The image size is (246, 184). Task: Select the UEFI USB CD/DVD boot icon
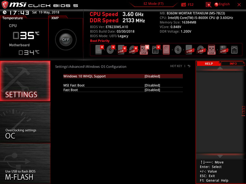[133, 50]
